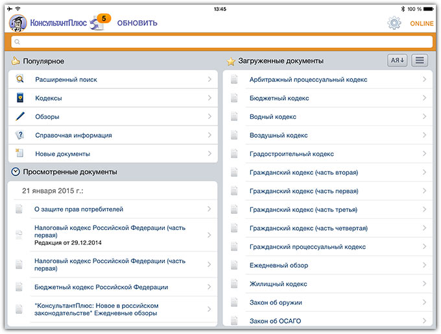This screenshot has height=334, width=441.
Task: Click document icon for О защите прав потребителей
Action: pyautogui.click(x=19, y=209)
